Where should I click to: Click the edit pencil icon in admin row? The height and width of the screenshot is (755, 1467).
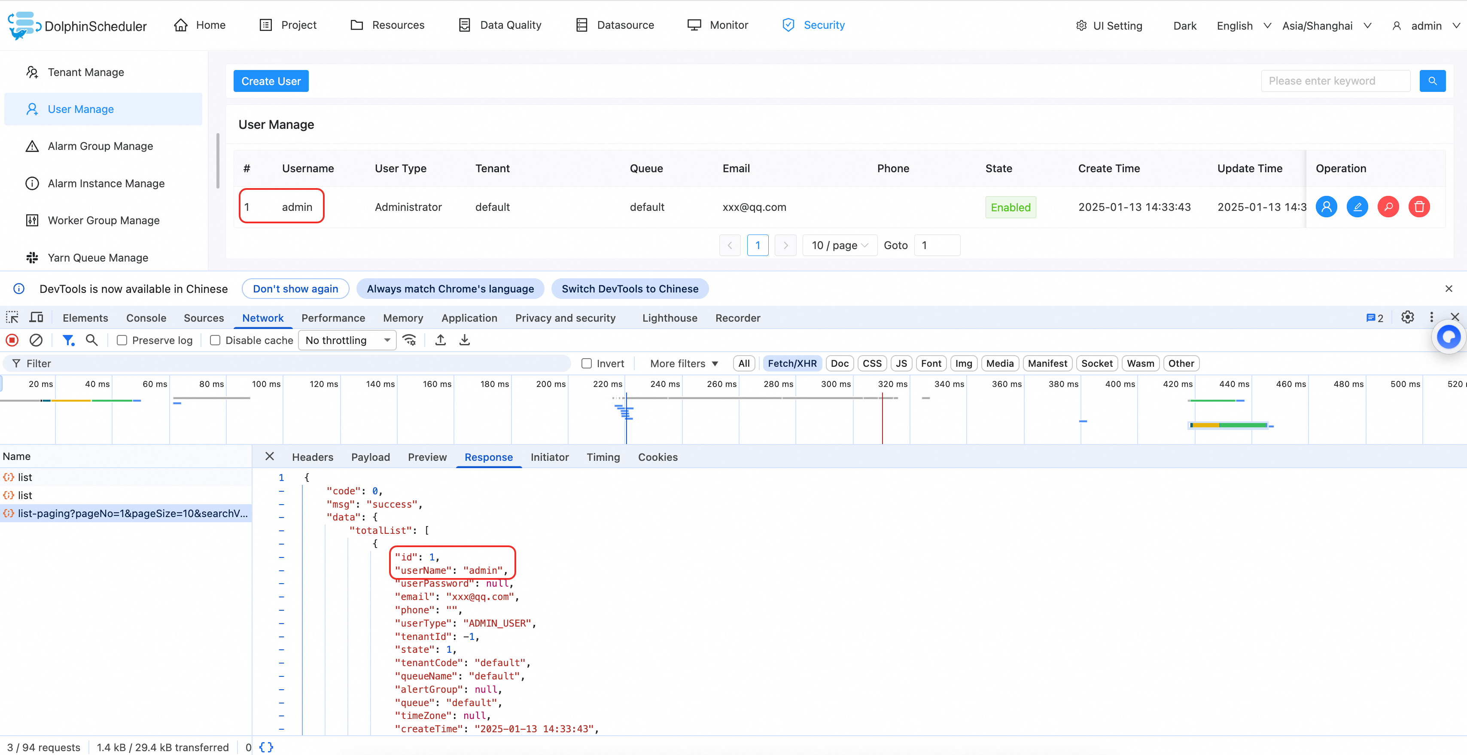tap(1357, 207)
